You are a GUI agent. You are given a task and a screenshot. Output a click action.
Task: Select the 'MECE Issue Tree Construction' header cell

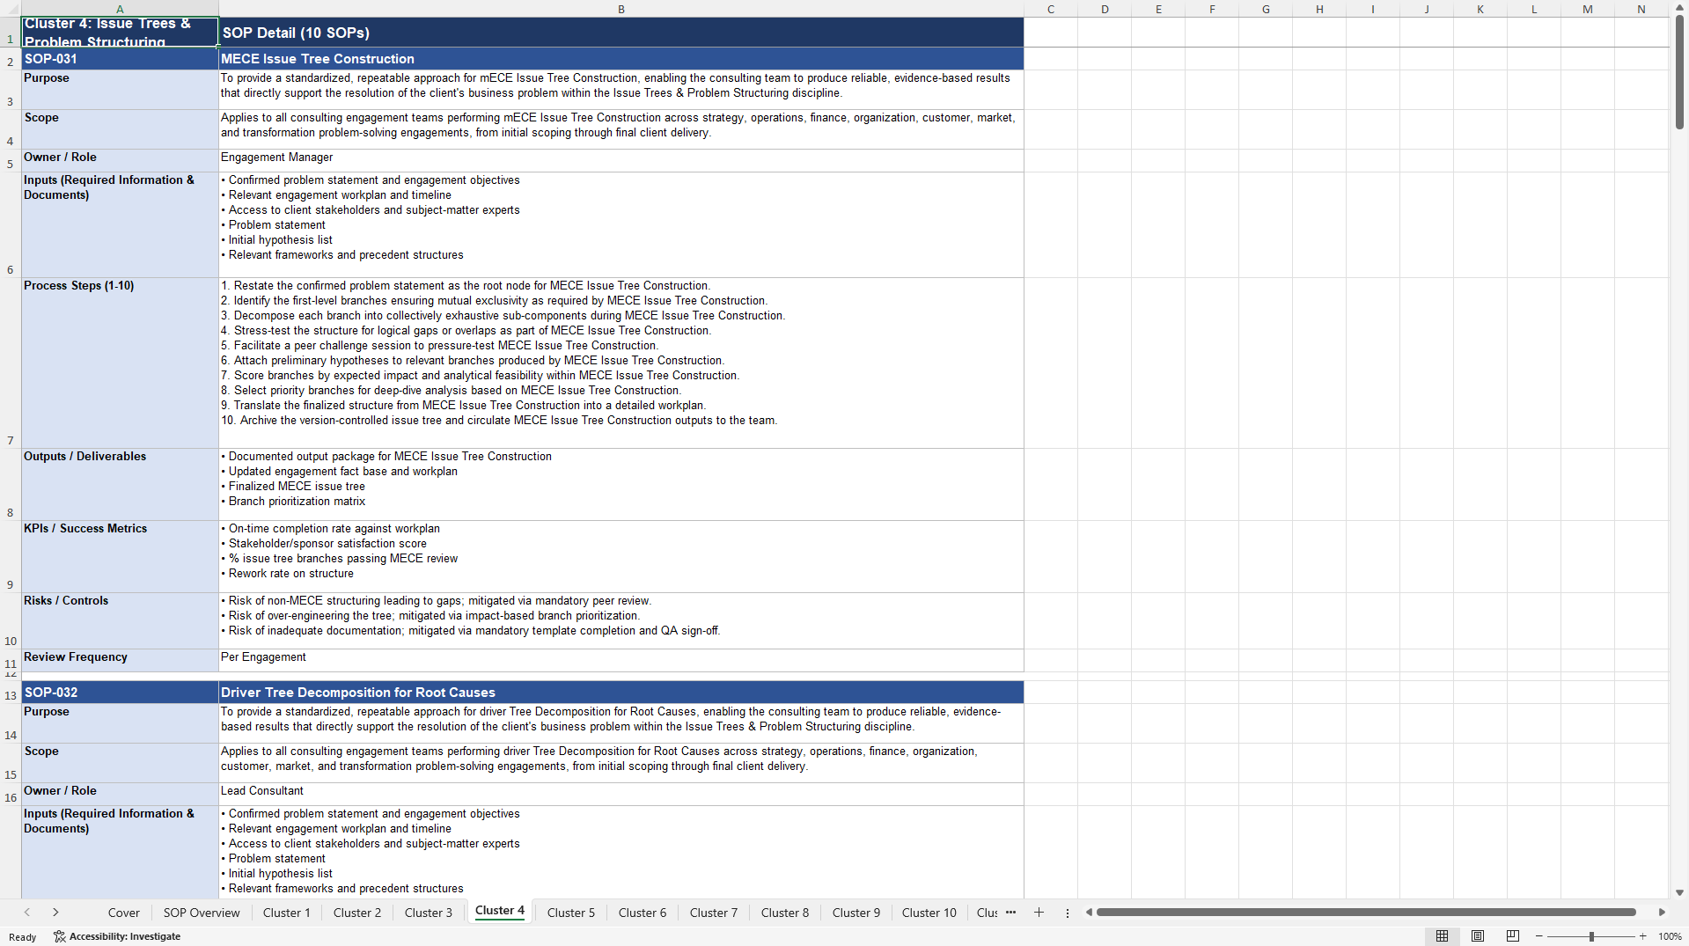(x=621, y=59)
